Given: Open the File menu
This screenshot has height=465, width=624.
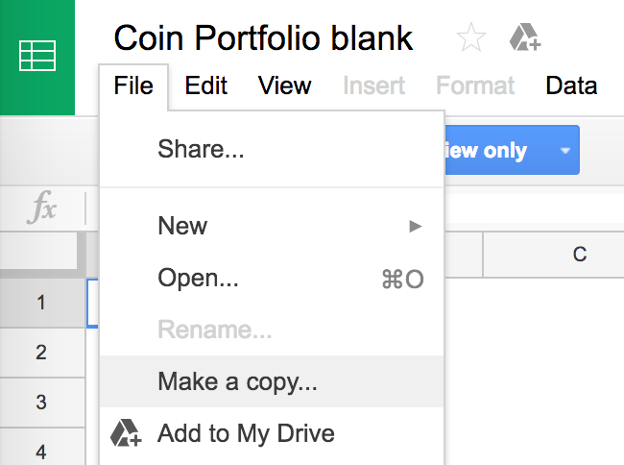Looking at the screenshot, I should [x=133, y=86].
